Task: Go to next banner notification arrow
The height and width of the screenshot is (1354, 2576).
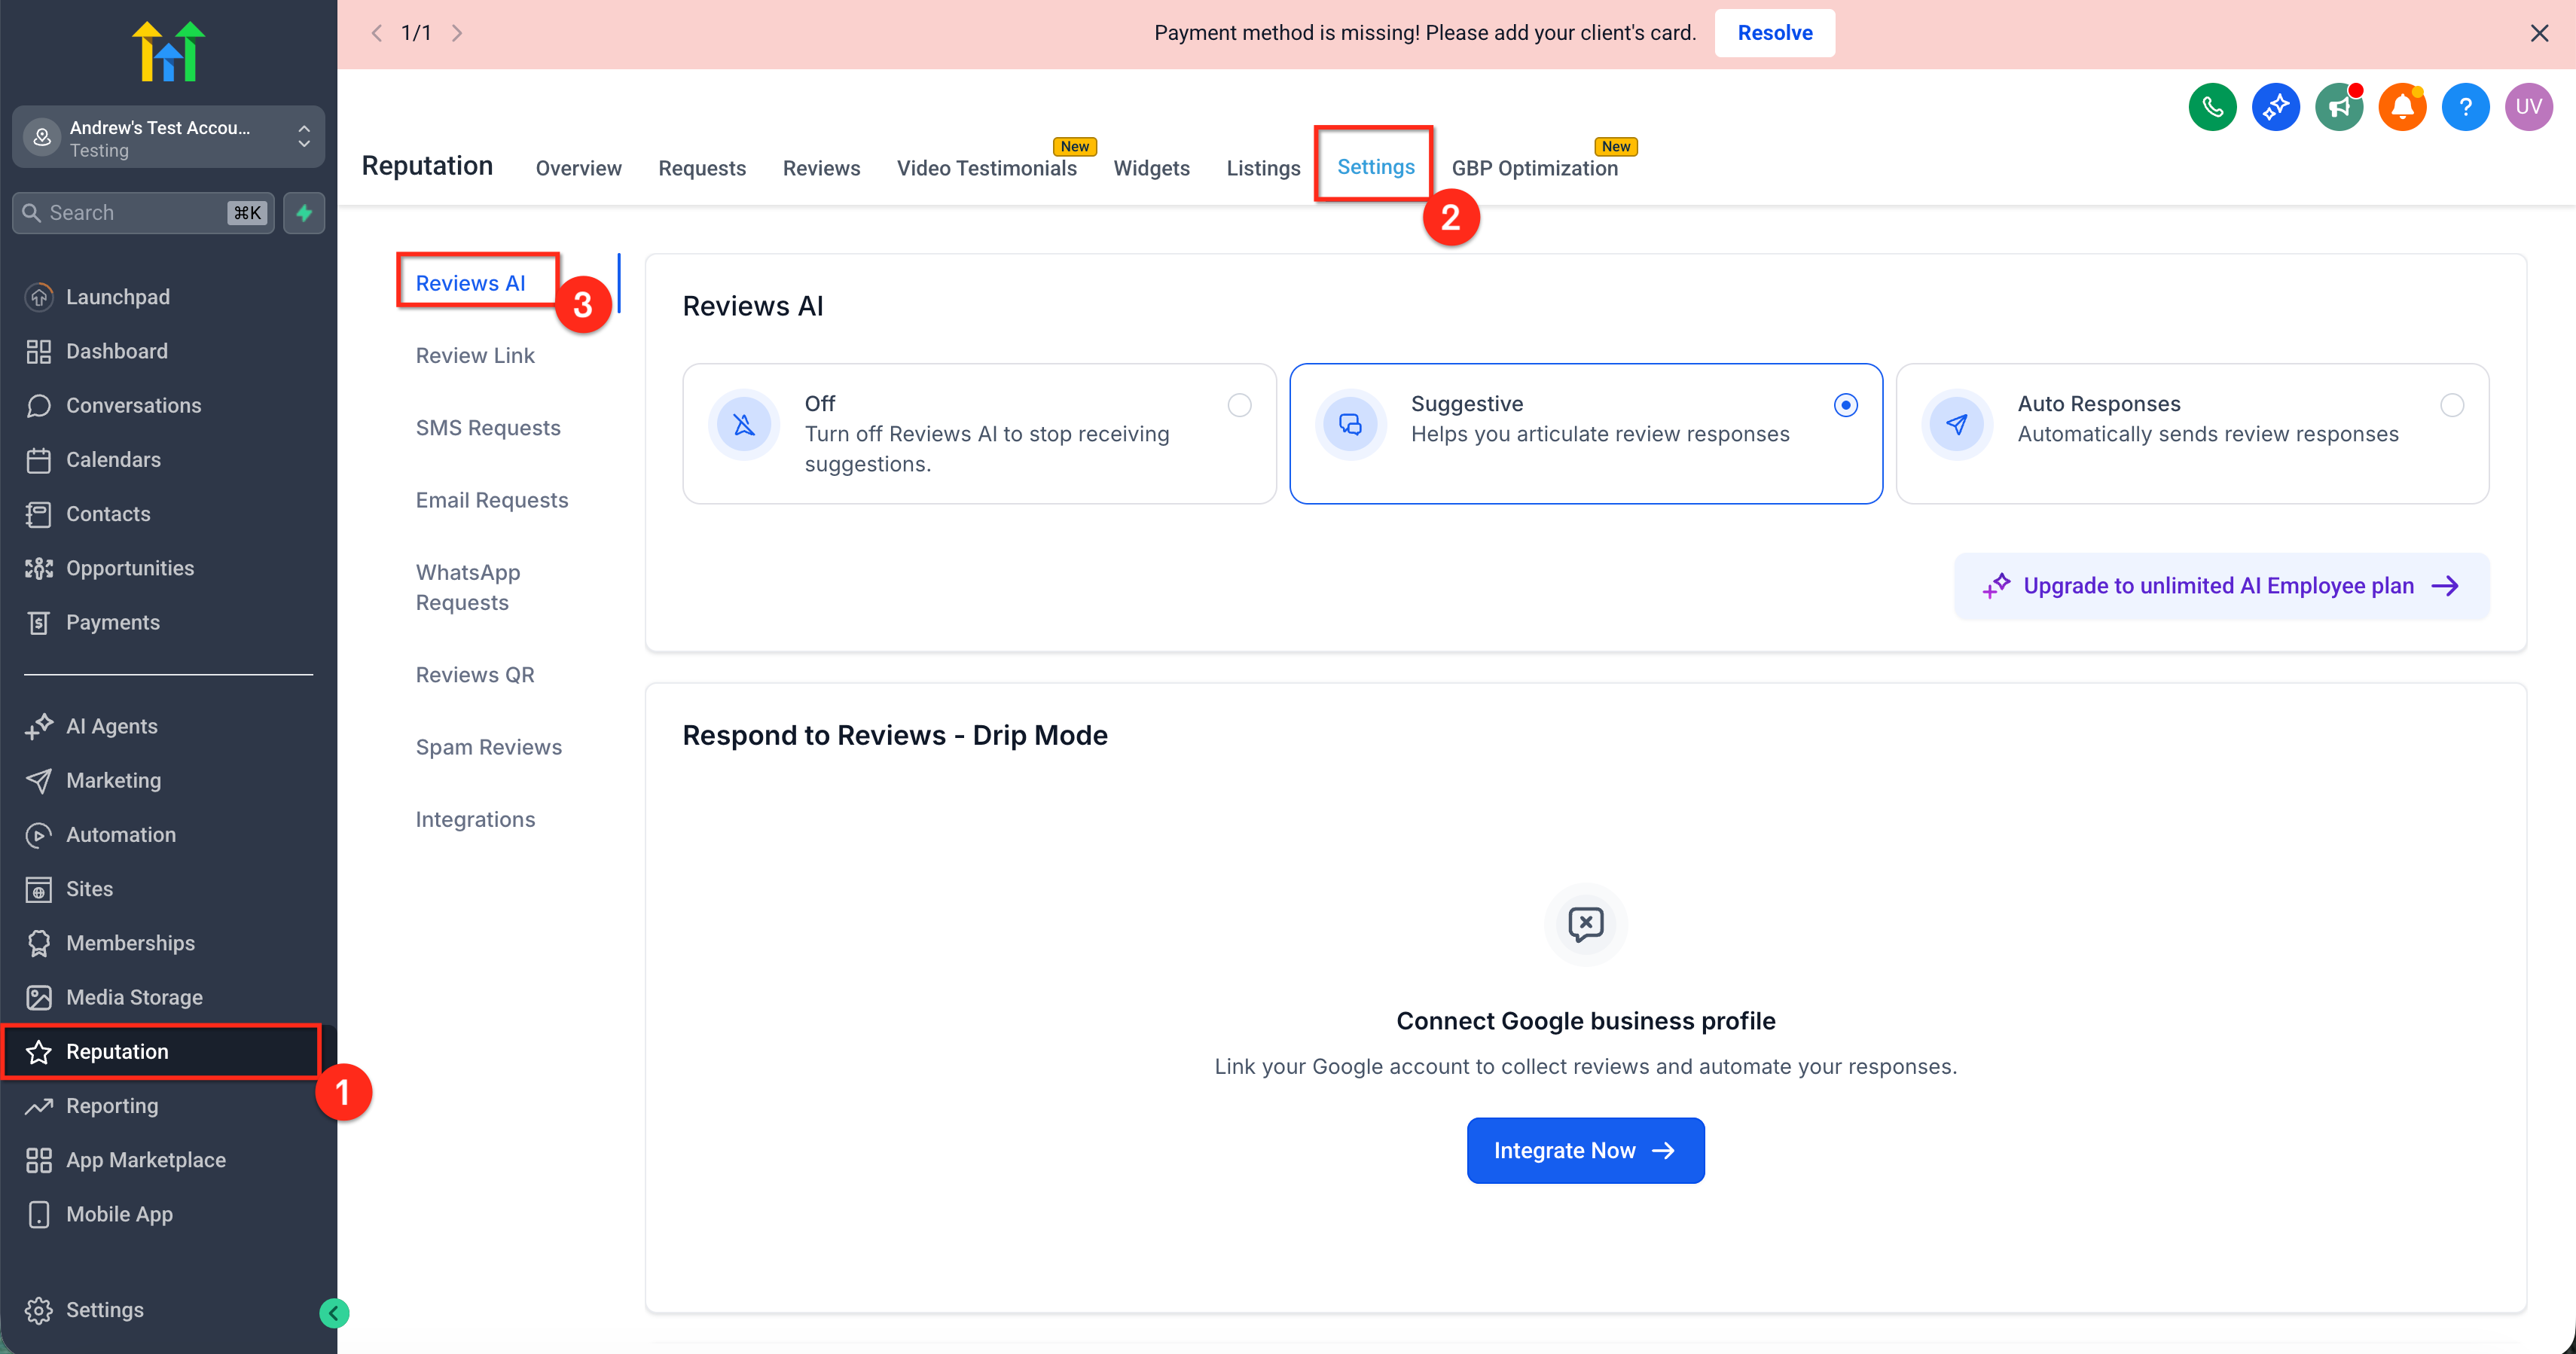Action: click(457, 33)
